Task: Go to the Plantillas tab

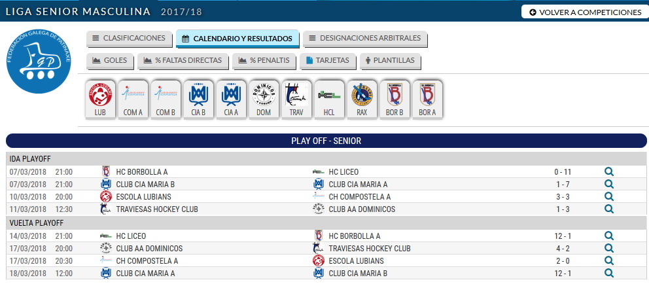Action: [391, 61]
